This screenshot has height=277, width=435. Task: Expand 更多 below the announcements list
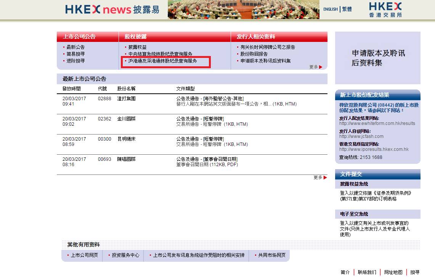317,177
